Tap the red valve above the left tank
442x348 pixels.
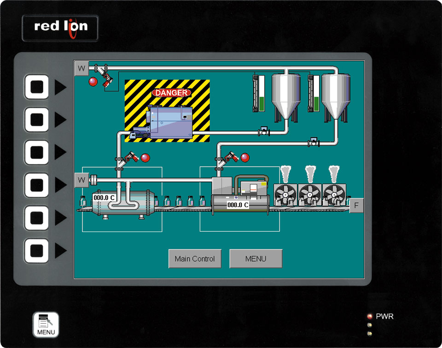[131, 157]
